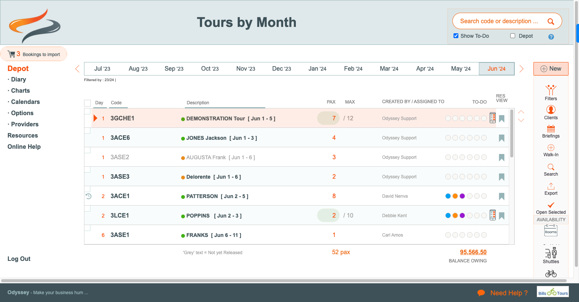
Task: Open the Clients icon
Action: pyautogui.click(x=551, y=110)
